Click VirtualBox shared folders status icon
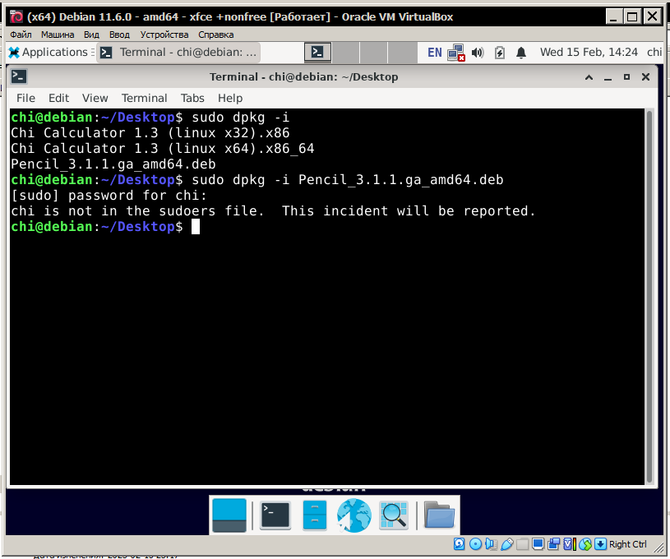670x559 pixels. coord(522,544)
